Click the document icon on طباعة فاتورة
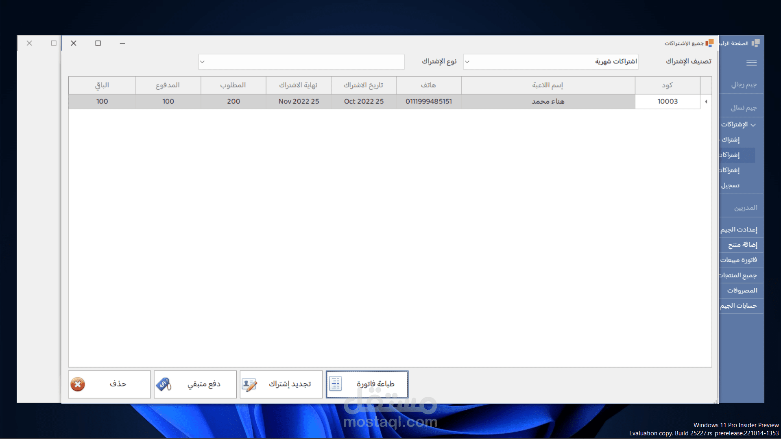Screen dimensions: 781x439 tap(336, 384)
